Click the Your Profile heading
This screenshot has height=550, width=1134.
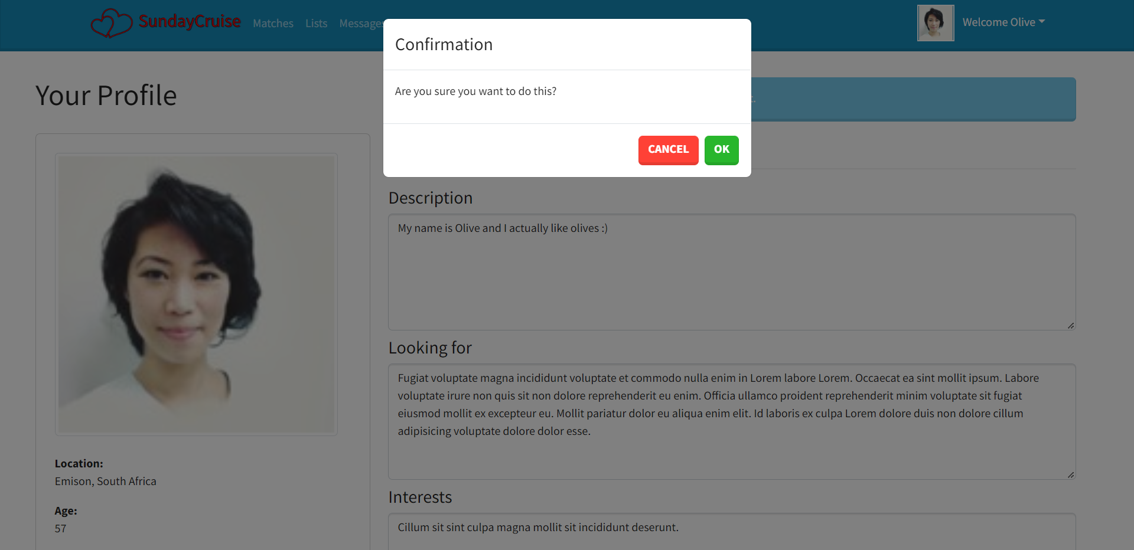[106, 94]
